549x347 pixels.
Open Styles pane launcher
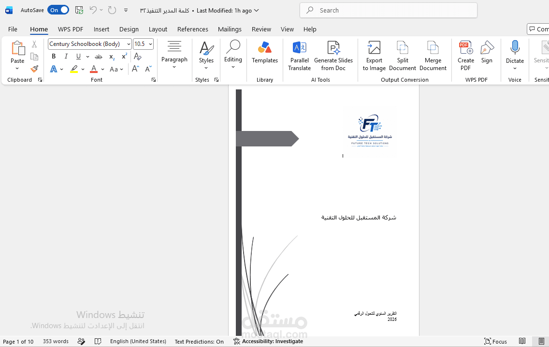point(217,80)
